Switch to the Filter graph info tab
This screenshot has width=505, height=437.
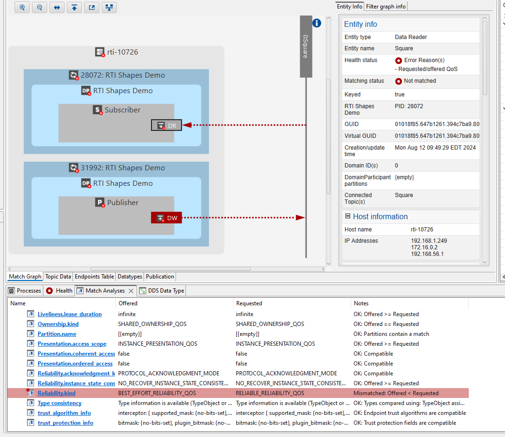coord(386,7)
